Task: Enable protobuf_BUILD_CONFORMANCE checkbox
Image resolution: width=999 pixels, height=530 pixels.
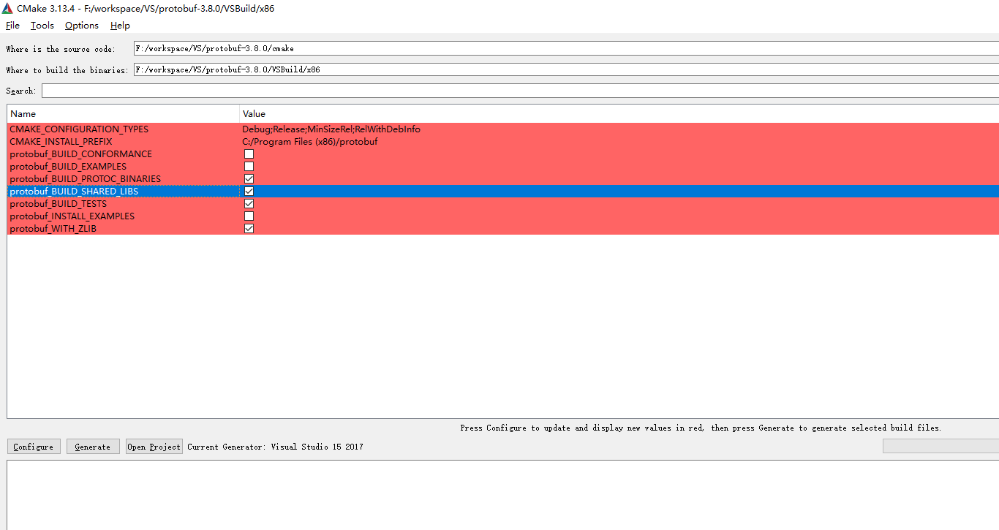Action: click(249, 154)
